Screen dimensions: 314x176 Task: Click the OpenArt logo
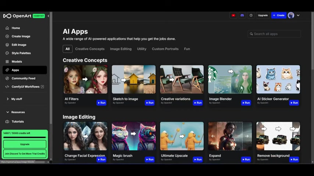[x=17, y=16]
